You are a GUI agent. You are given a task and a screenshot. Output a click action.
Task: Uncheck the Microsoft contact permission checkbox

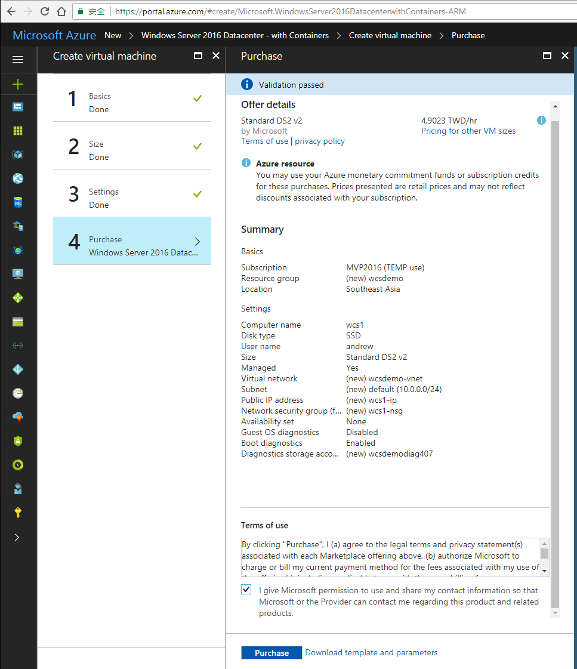coord(246,590)
